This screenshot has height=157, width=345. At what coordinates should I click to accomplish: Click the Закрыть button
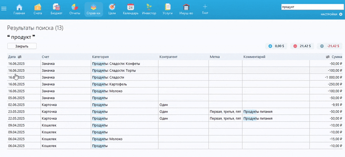point(22,46)
